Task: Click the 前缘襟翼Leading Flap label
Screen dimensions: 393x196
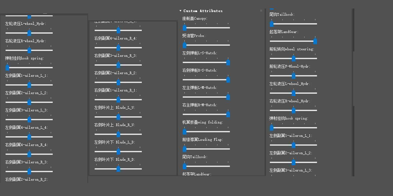Action: (x=203, y=140)
